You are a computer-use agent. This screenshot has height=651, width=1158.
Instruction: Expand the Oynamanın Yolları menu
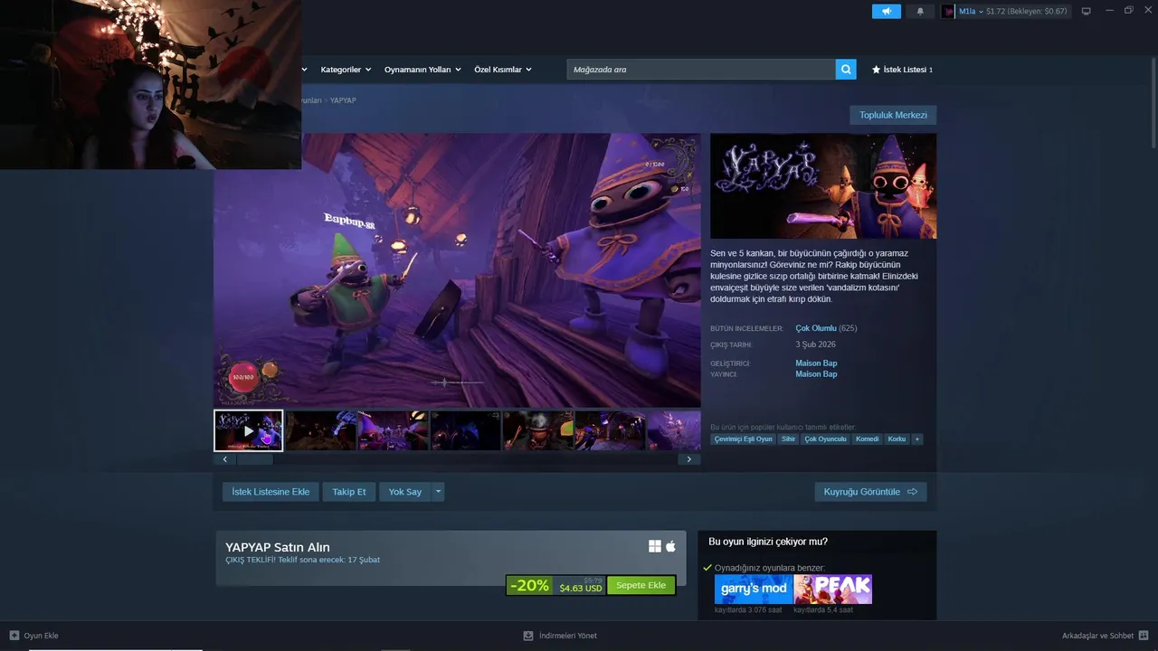(422, 70)
